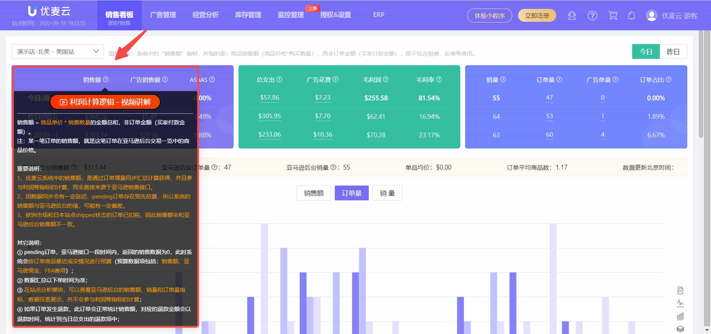This screenshot has height=334, width=711.
Task: Click scrollbar down arrow at page bottom
Action: tap(707, 330)
